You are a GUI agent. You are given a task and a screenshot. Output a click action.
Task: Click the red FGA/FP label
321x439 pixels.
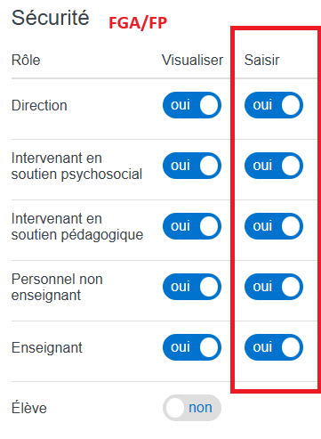click(x=138, y=23)
